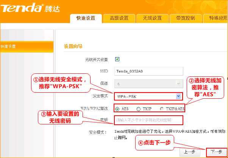Click the 设置向导 section heading
Viewport: 228px width, 158px height.
click(73, 46)
